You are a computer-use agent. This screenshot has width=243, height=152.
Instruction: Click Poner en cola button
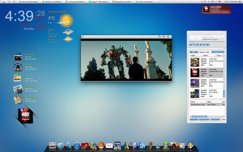click(x=204, y=119)
